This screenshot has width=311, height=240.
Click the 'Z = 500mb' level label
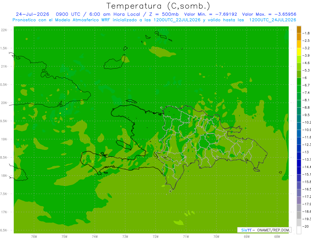[164, 14]
